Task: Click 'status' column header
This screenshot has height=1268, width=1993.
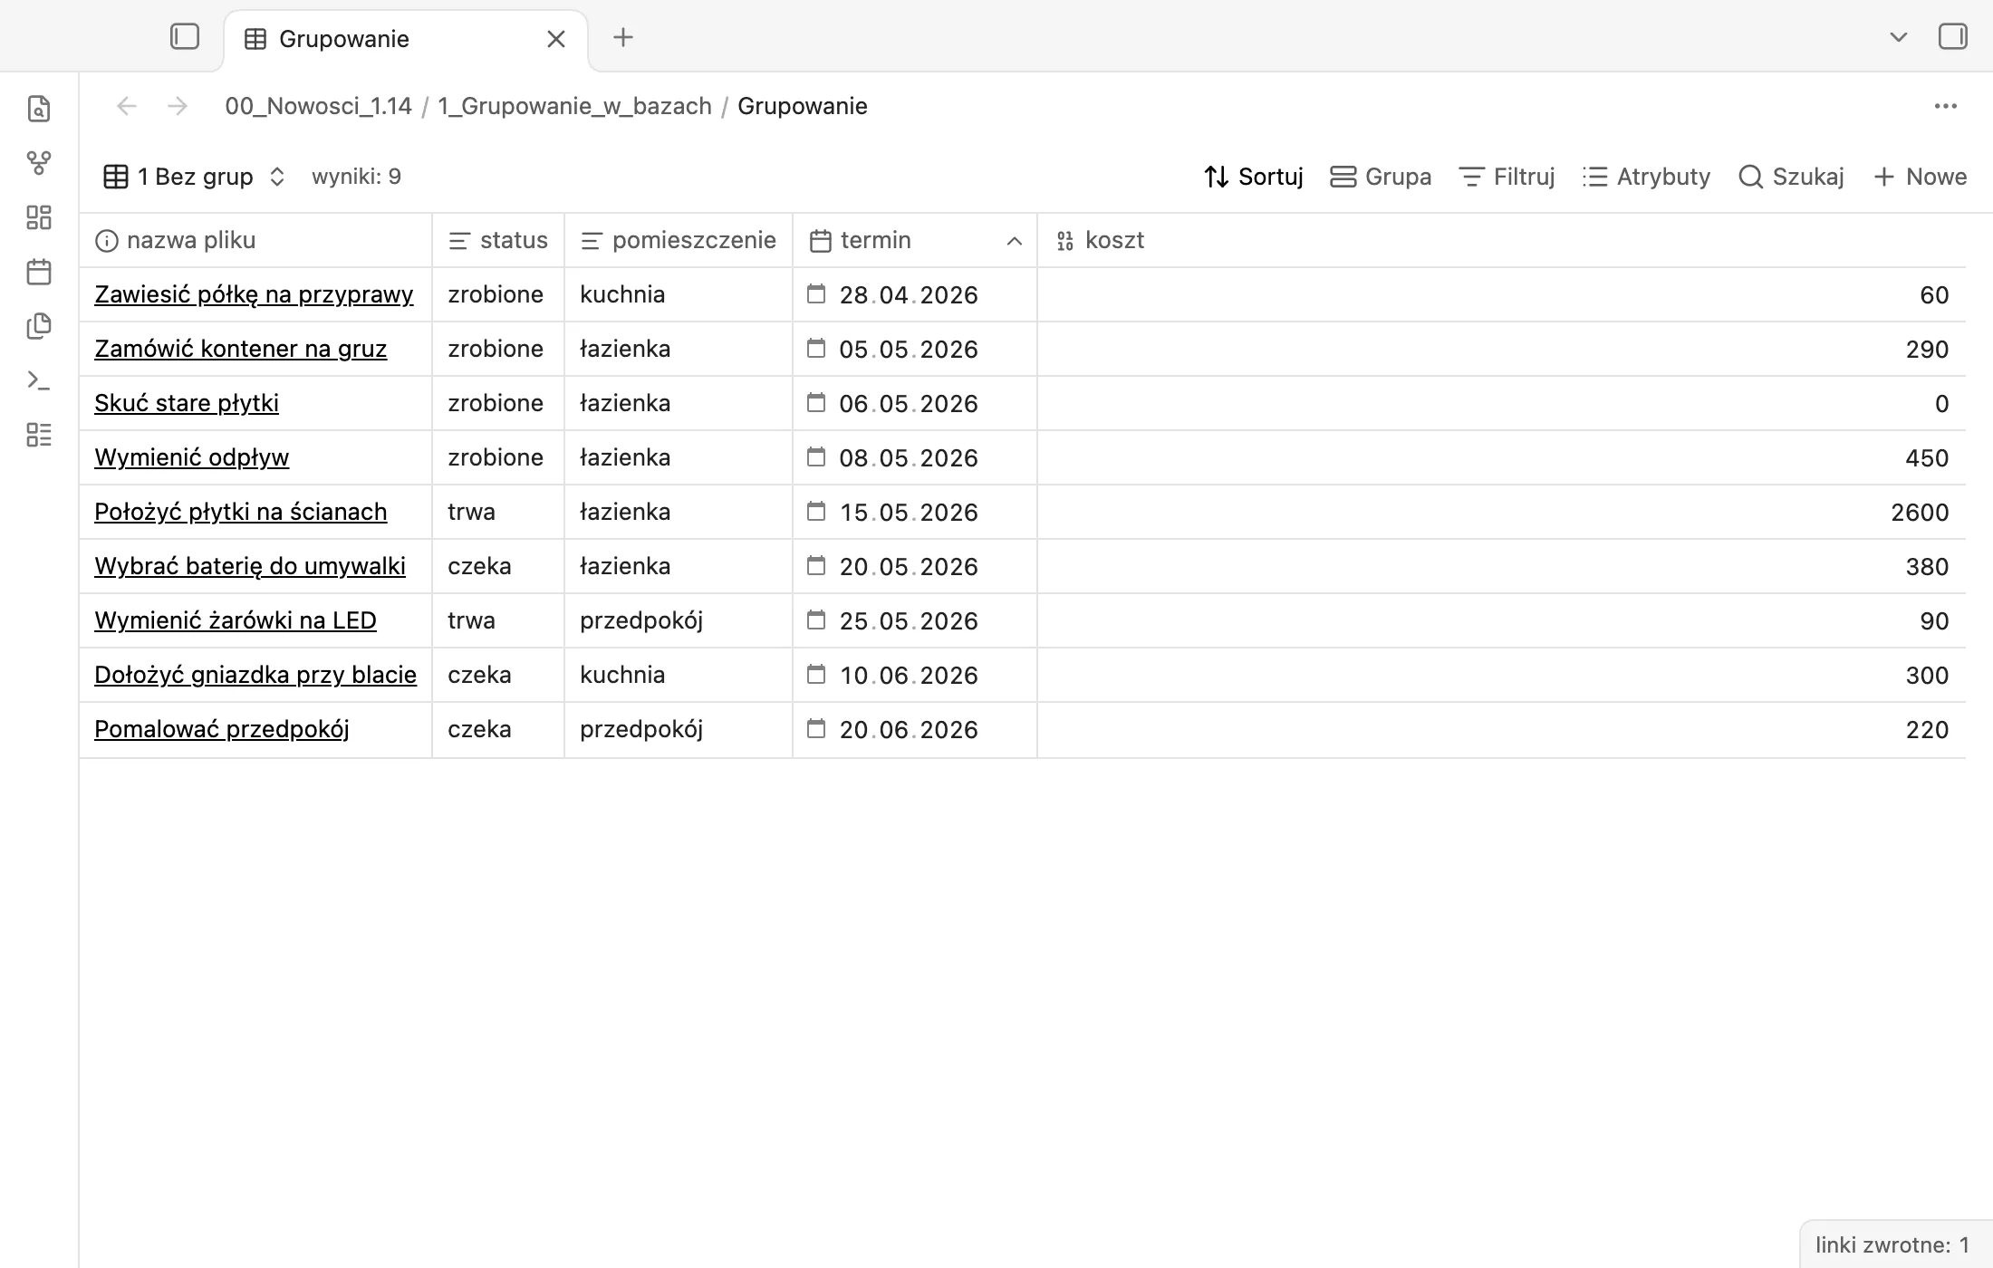Action: point(498,240)
